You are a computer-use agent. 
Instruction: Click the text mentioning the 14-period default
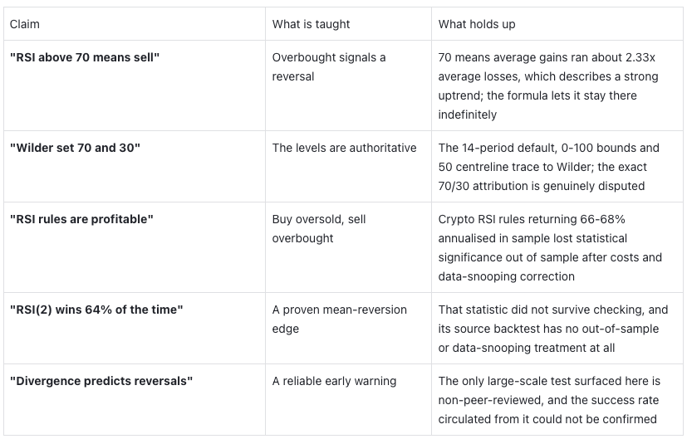548,167
